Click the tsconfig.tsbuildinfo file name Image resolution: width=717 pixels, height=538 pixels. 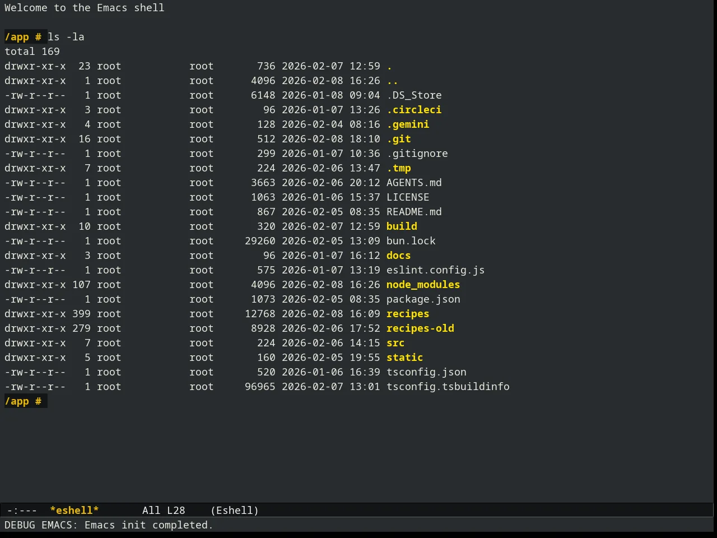448,387
